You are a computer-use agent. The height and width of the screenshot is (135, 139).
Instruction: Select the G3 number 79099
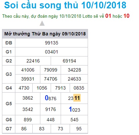51,70
